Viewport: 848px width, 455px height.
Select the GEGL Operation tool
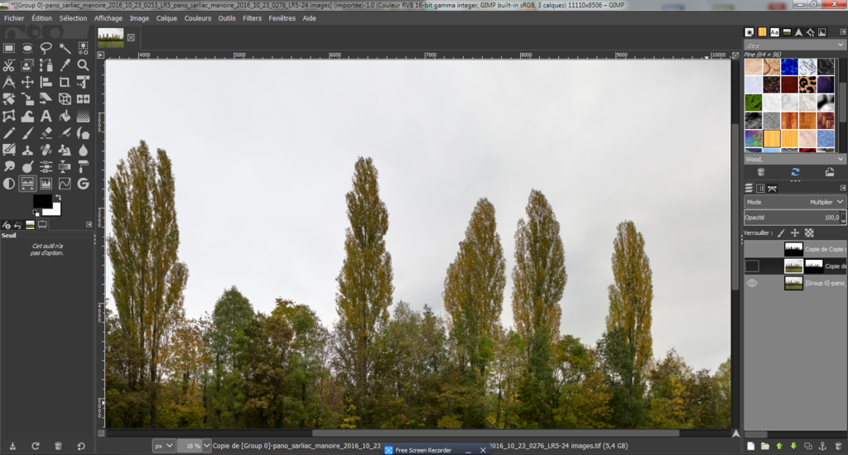coord(83,184)
